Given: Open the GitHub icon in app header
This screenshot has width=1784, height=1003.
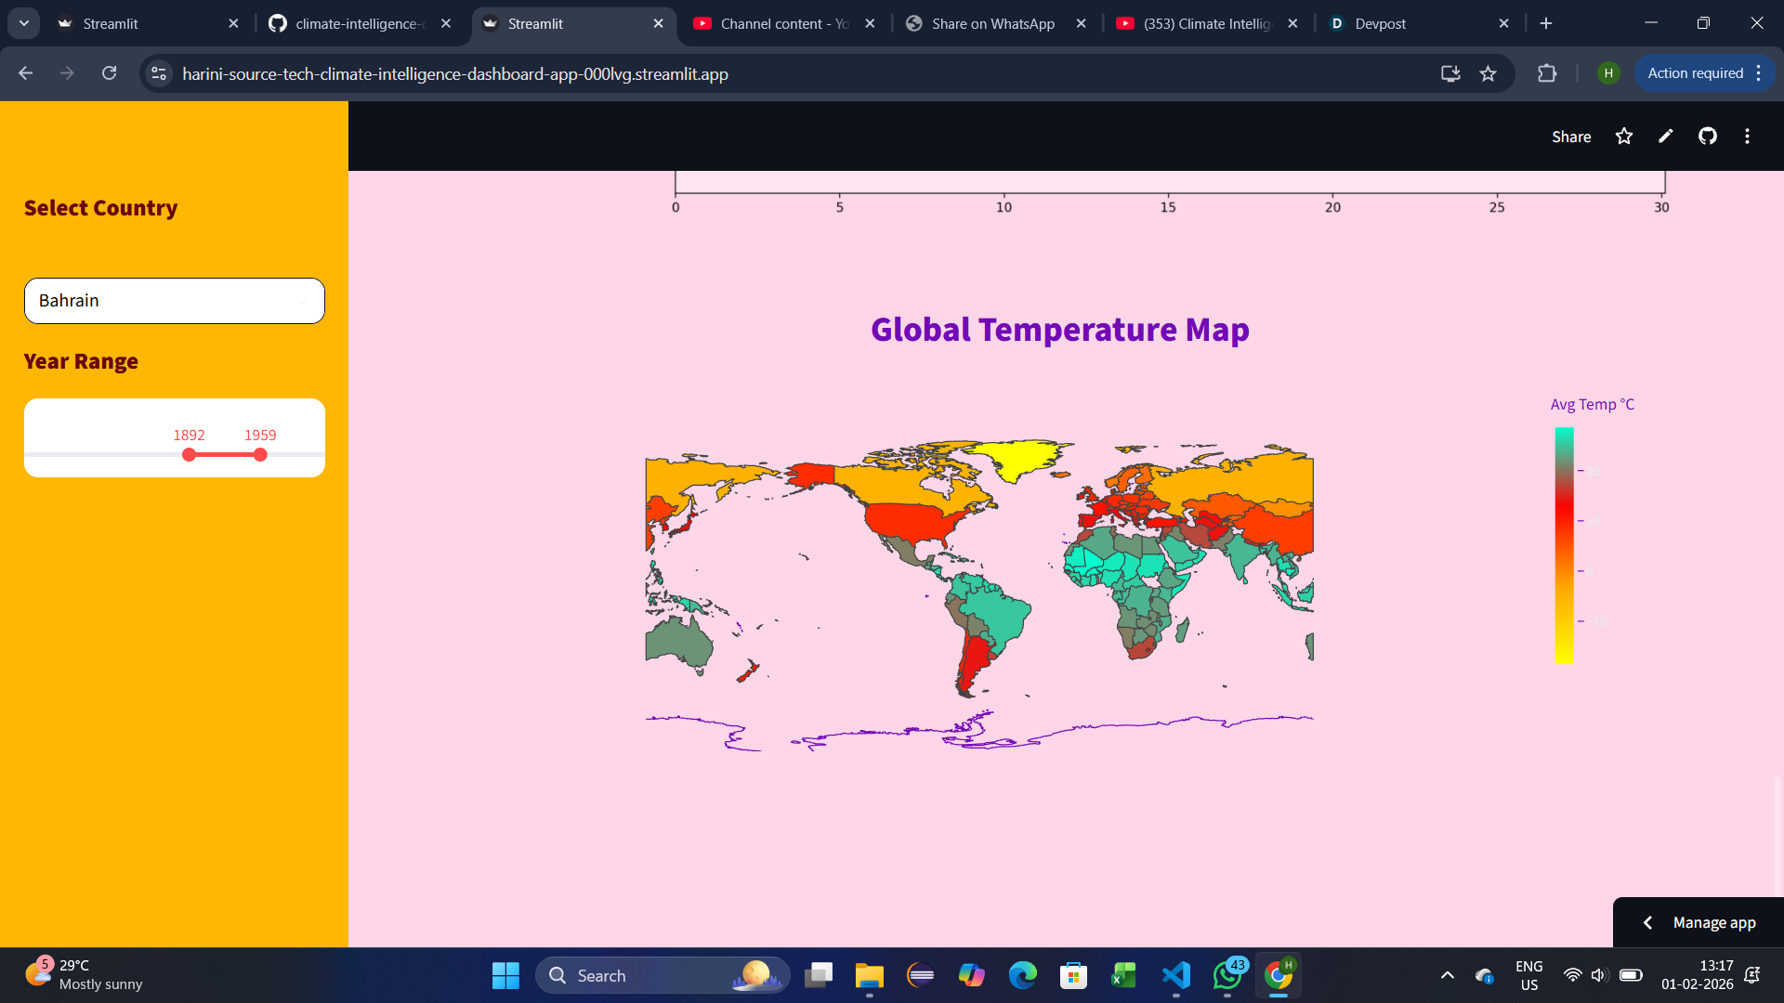Looking at the screenshot, I should 1708,137.
